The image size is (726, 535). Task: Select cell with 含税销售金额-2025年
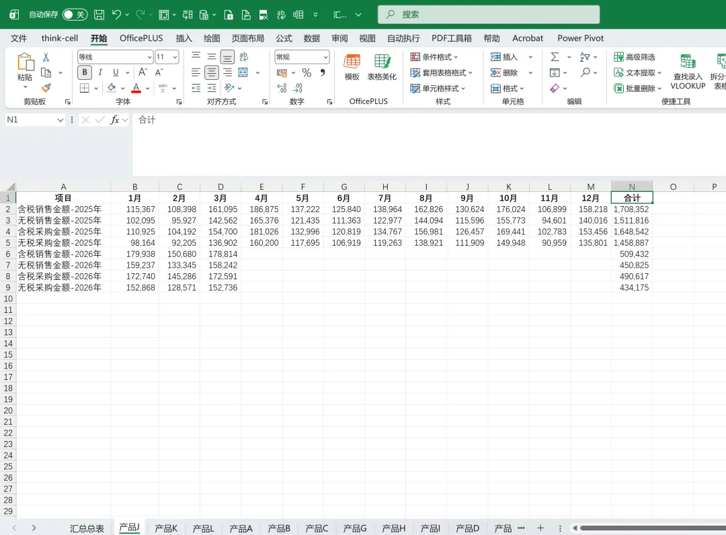click(x=63, y=209)
